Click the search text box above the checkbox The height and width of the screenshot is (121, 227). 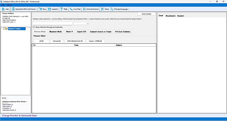coord(53,23)
